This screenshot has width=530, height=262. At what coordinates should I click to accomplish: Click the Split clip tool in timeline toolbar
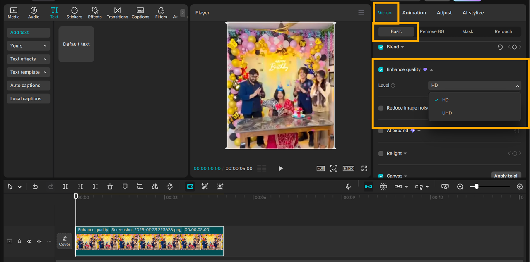tap(65, 187)
